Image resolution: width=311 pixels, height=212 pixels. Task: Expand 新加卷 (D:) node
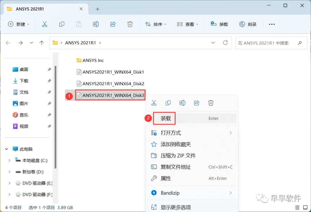coord(9,172)
